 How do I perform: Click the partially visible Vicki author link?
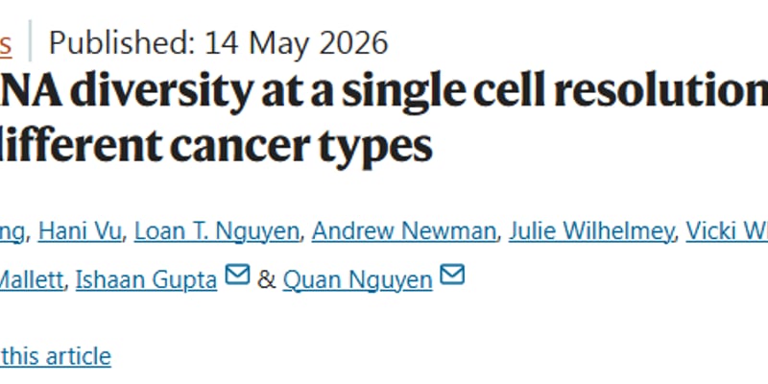click(x=727, y=231)
